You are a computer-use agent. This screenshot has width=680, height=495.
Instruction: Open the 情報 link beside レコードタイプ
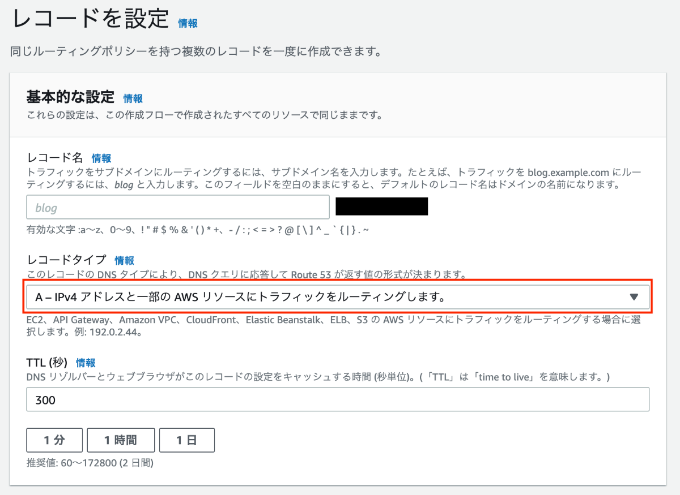coord(125,261)
